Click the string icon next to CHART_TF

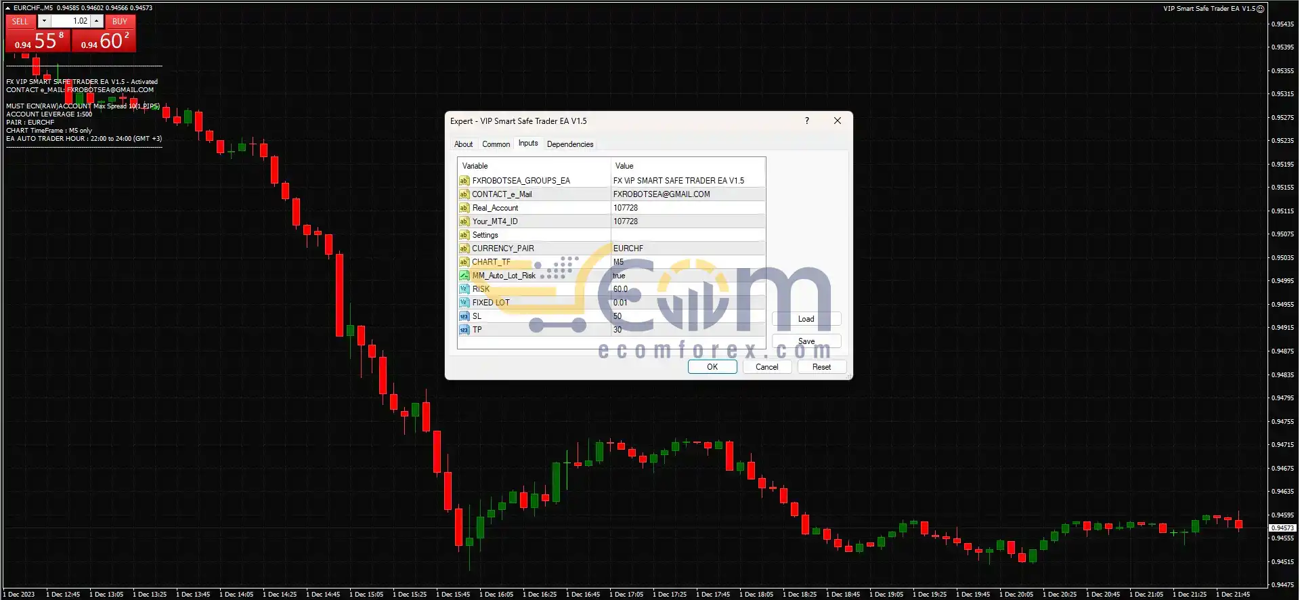click(x=464, y=262)
